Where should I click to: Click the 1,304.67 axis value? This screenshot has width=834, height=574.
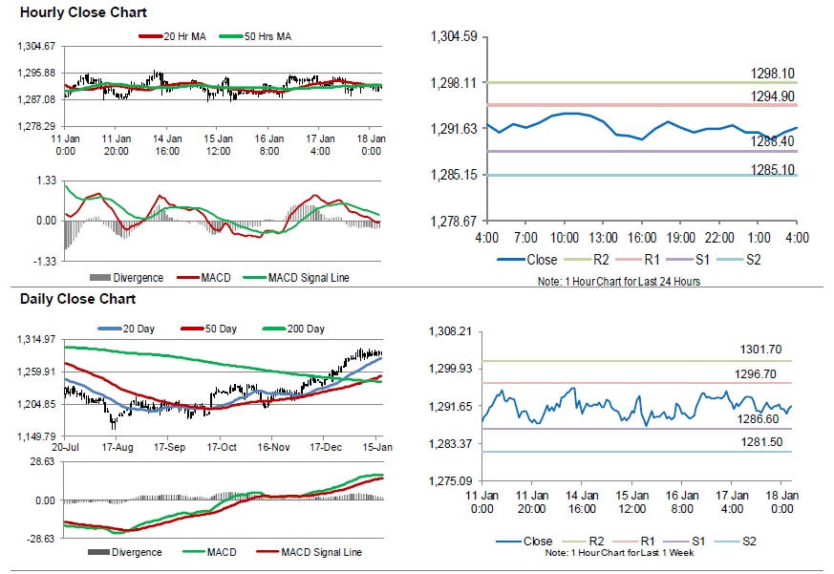pos(36,46)
